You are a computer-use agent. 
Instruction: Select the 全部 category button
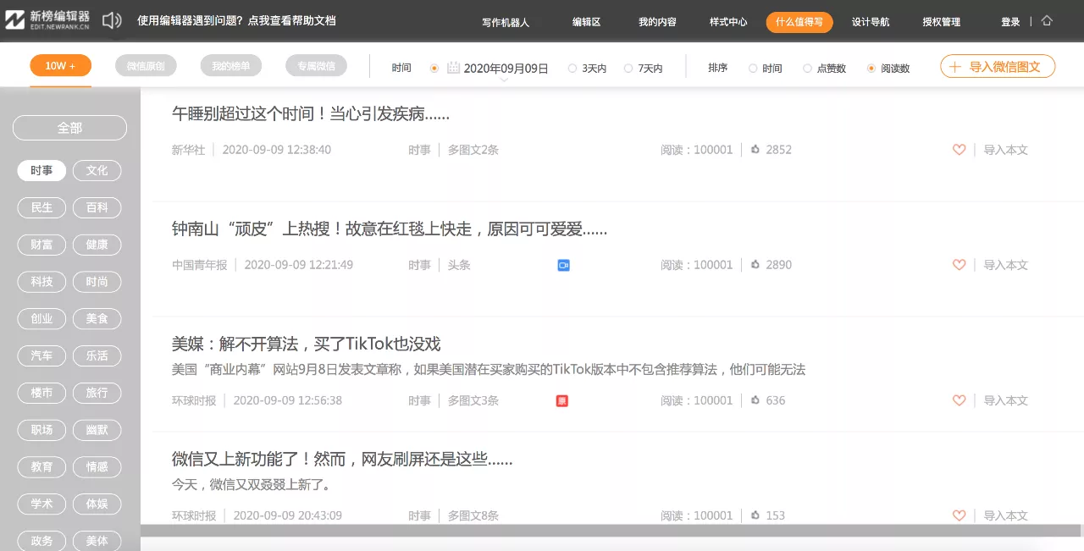pos(69,128)
